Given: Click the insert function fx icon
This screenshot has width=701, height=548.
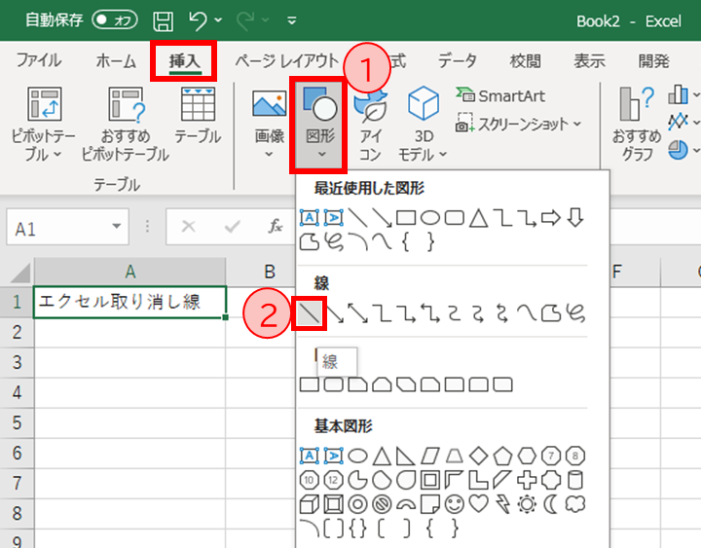Looking at the screenshot, I should 276,226.
